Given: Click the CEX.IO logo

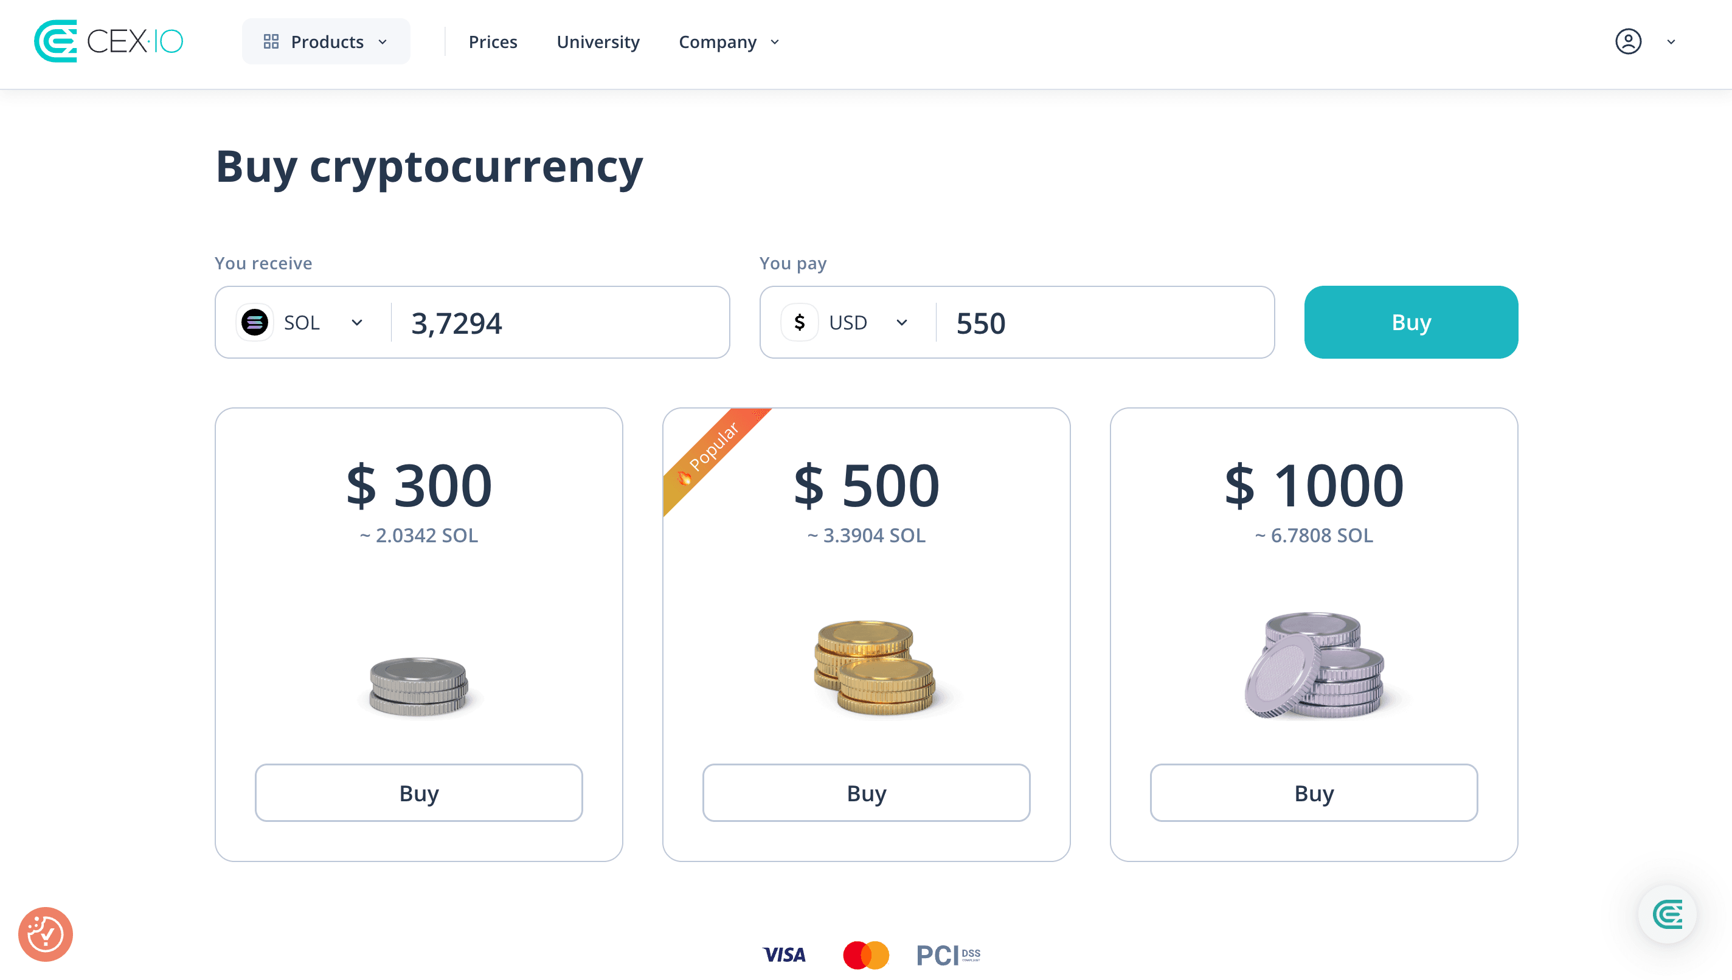Looking at the screenshot, I should pos(108,41).
